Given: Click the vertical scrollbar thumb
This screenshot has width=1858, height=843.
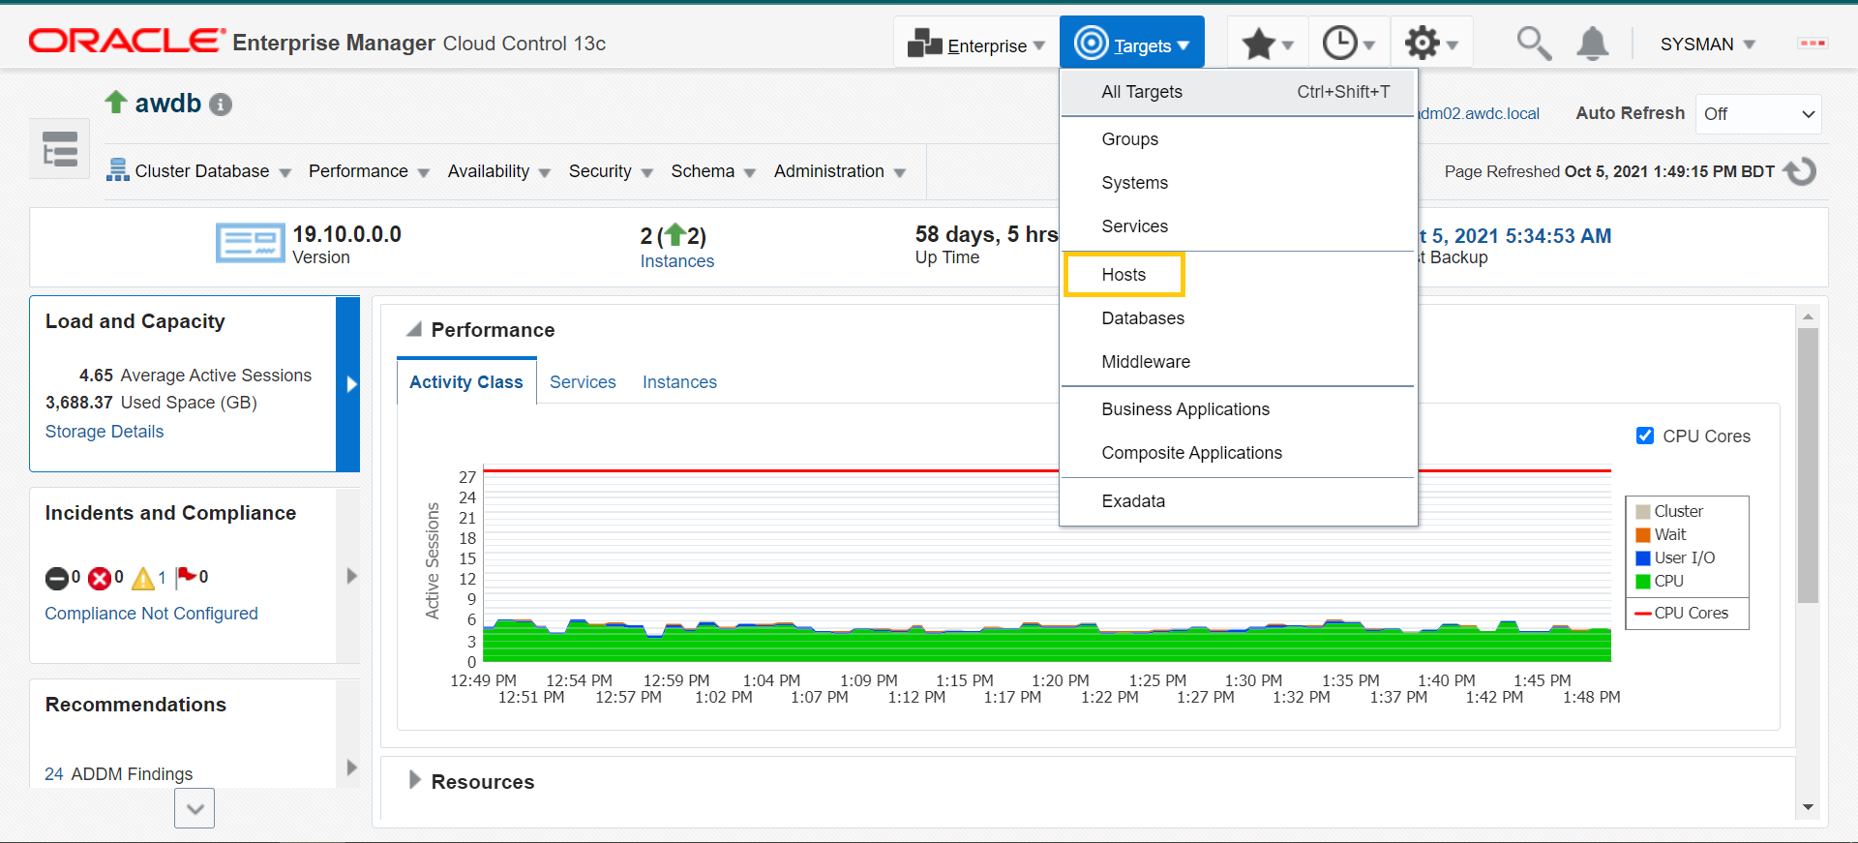Looking at the screenshot, I should pos(1808,466).
